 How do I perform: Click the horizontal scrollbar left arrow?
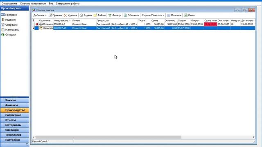click(34, 137)
